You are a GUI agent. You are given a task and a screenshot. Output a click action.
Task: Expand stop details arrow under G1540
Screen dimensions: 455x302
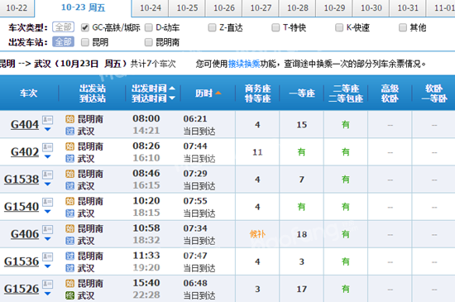[48, 212]
